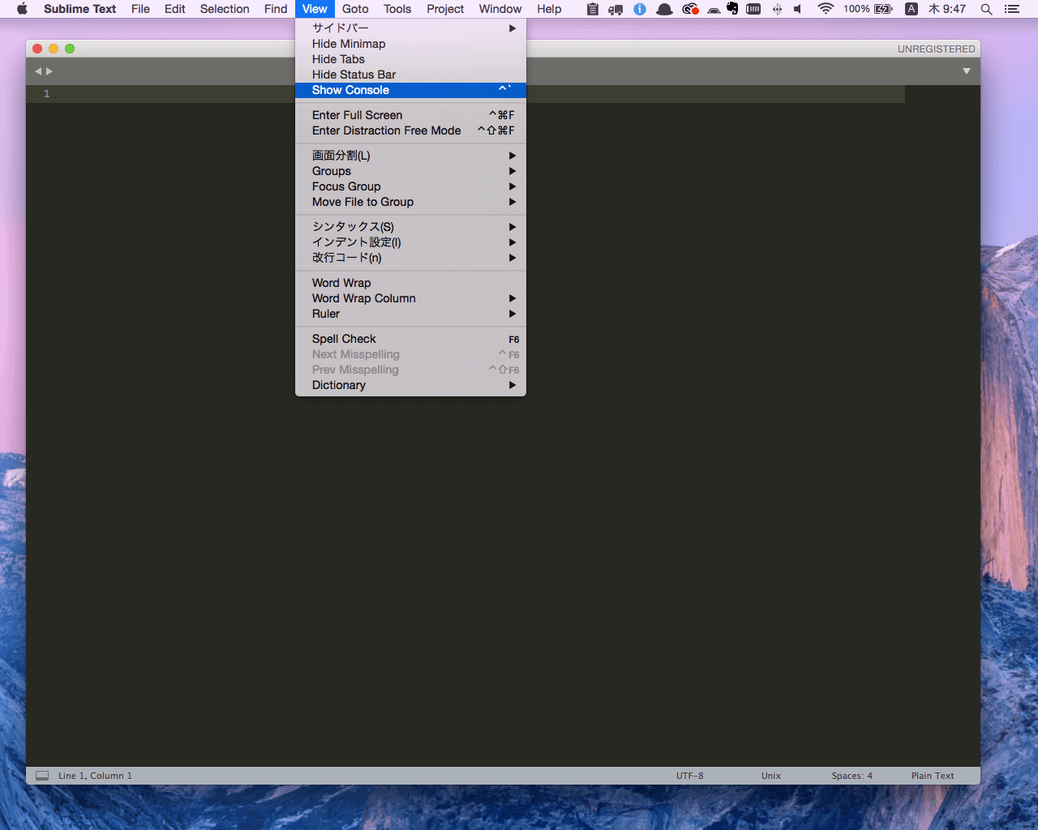Toggle Spell Check

410,339
